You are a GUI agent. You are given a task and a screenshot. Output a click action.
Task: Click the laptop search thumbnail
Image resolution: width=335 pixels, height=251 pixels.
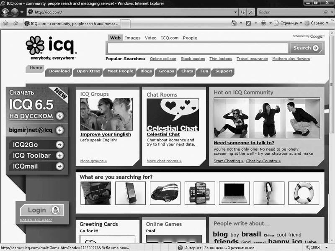click(234, 193)
